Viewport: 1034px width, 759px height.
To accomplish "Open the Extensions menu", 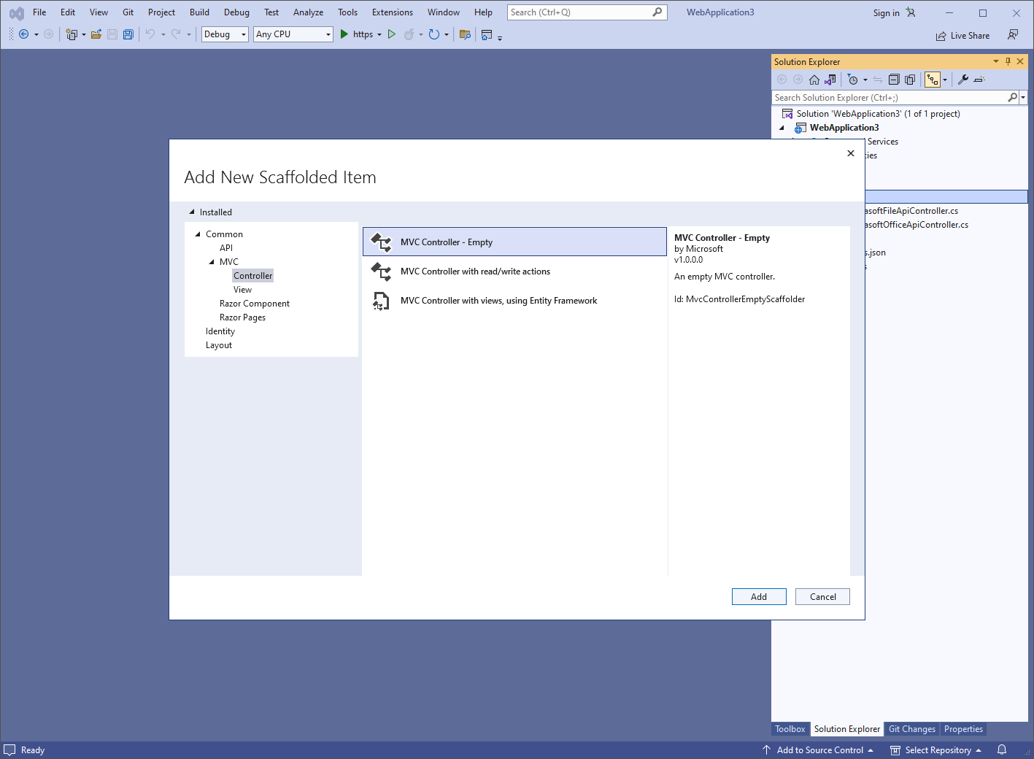I will click(x=392, y=12).
